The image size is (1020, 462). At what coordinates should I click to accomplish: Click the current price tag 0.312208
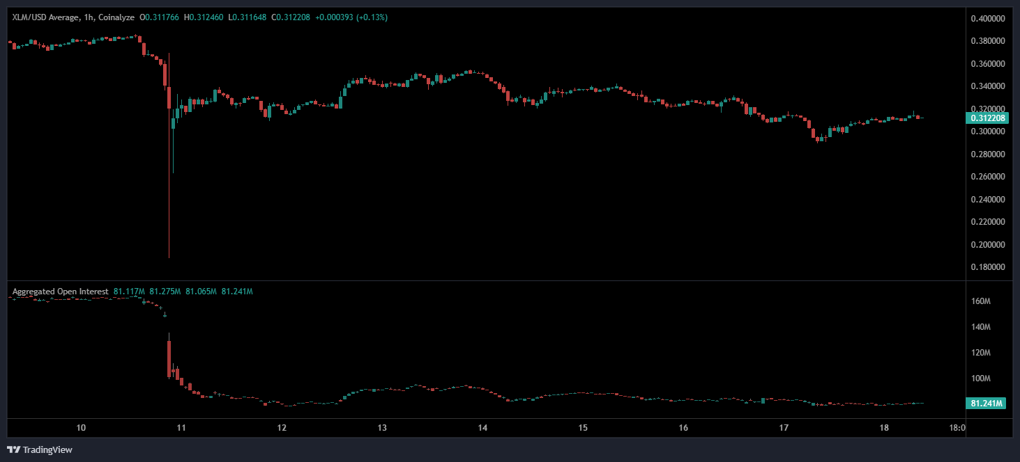pos(988,118)
